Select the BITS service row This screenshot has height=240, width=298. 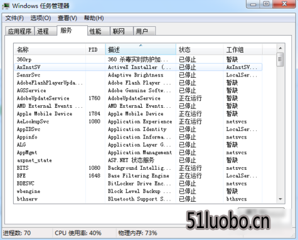coord(138,168)
